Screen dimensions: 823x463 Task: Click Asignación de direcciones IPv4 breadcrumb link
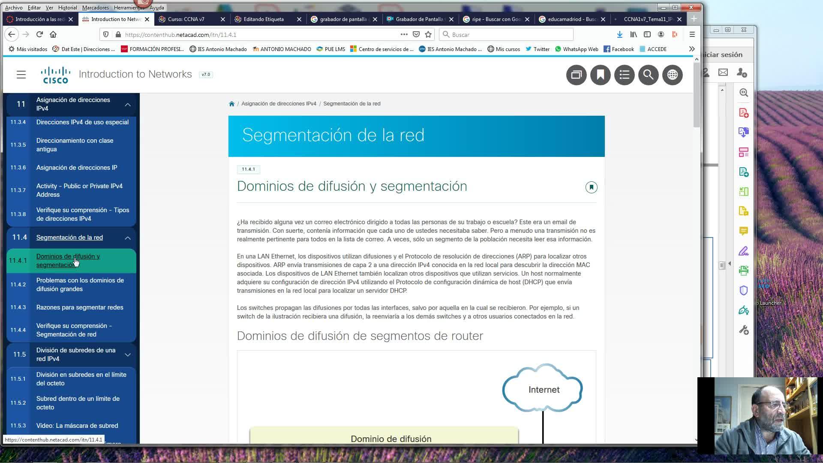pos(279,104)
